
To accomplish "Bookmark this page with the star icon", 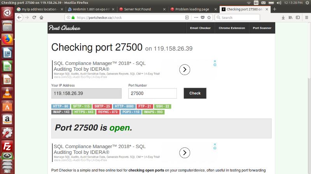I will (x=209, y=17).
